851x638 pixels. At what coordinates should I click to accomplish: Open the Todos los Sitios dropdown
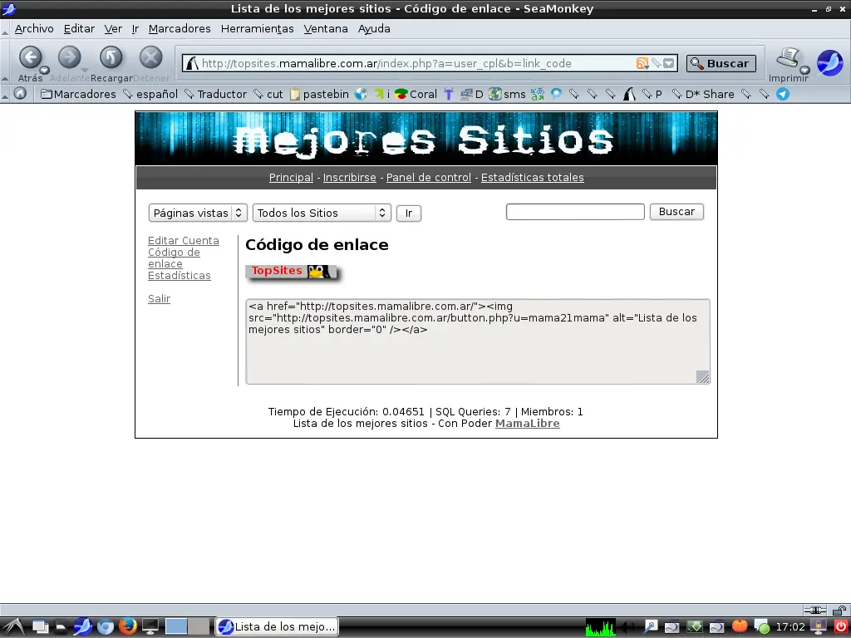click(x=321, y=213)
